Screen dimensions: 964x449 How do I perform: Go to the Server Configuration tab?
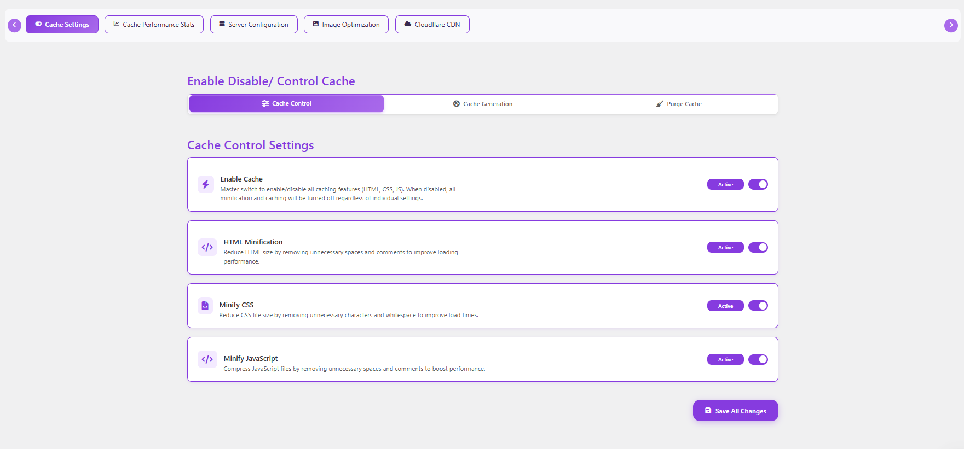coord(253,25)
